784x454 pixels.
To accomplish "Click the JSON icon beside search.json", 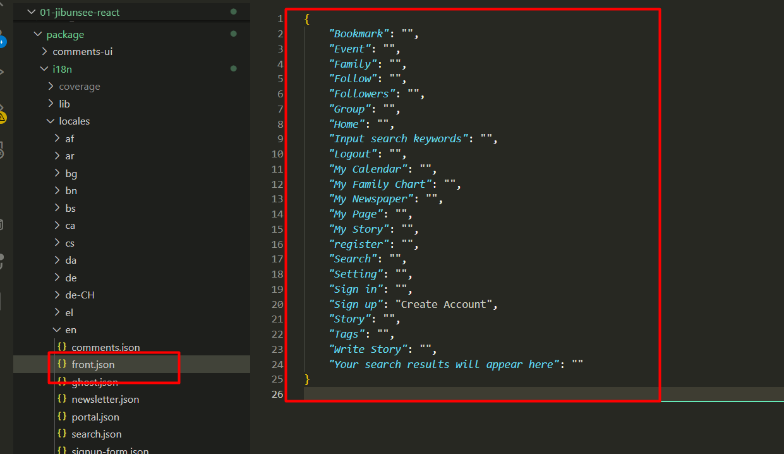I will [x=61, y=434].
